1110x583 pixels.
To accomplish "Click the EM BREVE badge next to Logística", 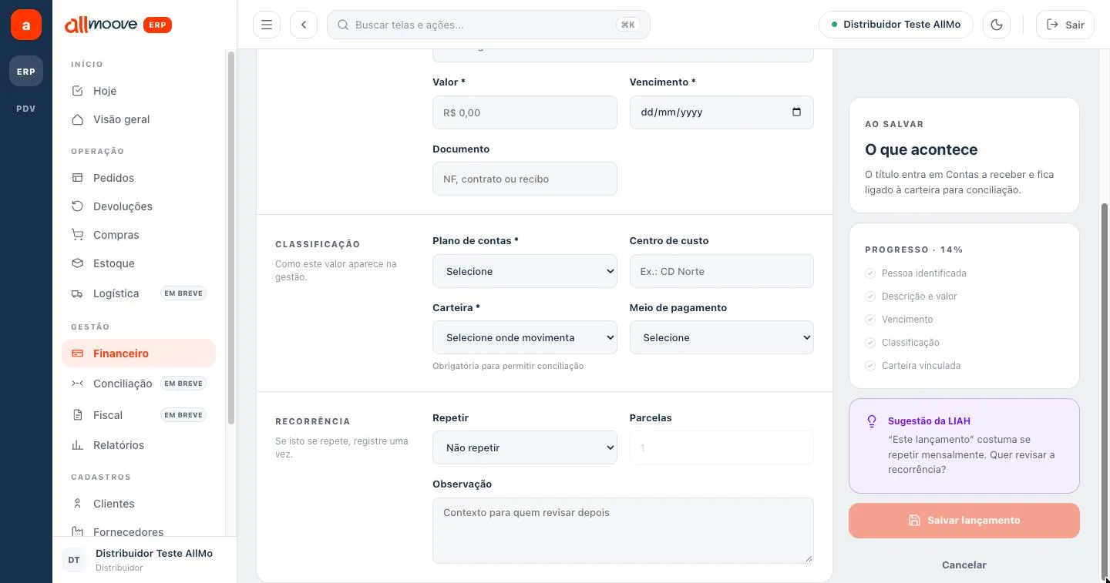I will [x=183, y=293].
